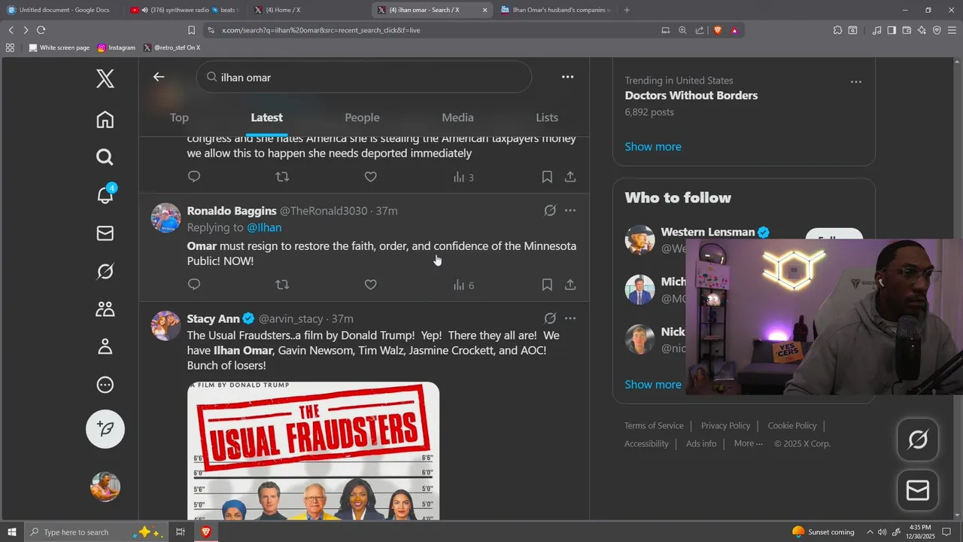Image resolution: width=963 pixels, height=542 pixels.
Task: Open Ronaldo Baggins profile name
Action: click(x=232, y=211)
